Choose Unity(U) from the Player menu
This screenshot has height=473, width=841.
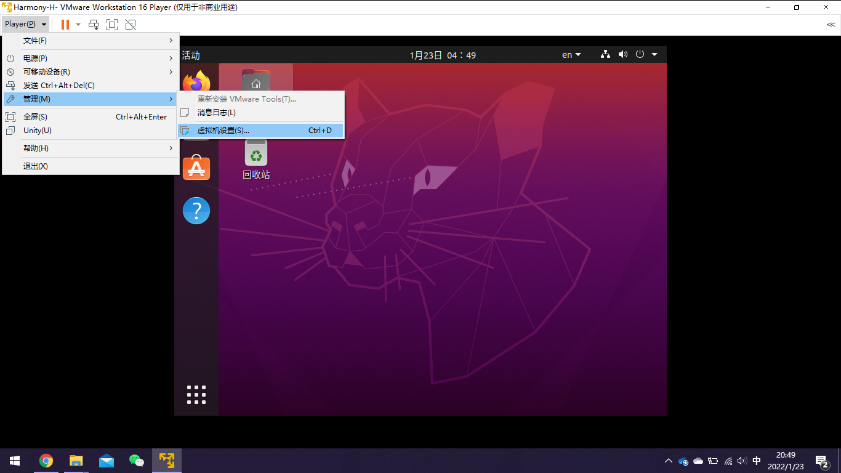(91, 131)
